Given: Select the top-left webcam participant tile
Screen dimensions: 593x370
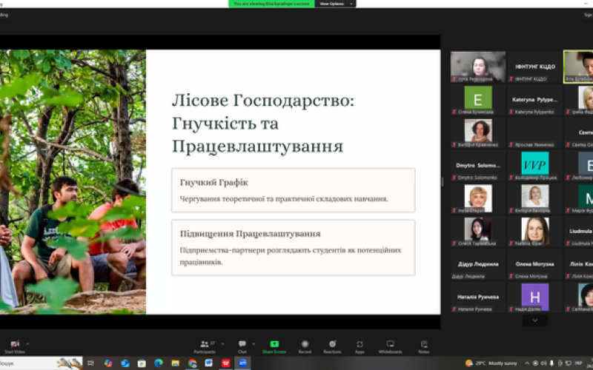Looking at the screenshot, I should 478,67.
